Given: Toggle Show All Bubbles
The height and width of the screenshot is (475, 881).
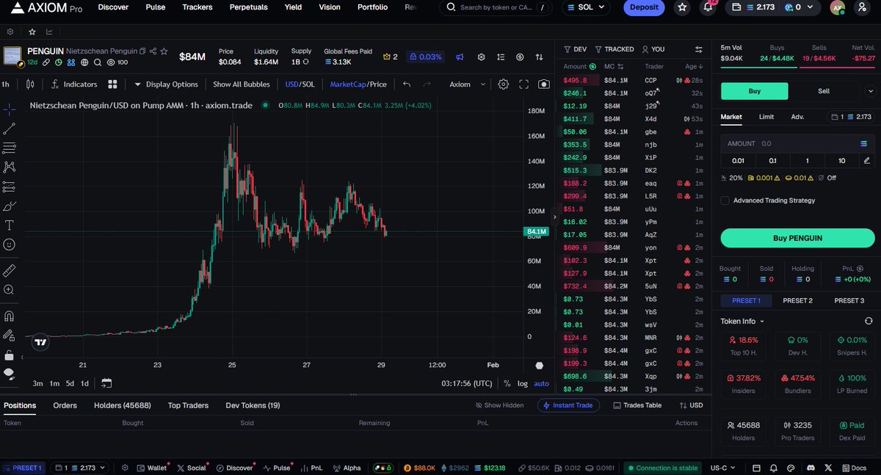Looking at the screenshot, I should click(x=241, y=84).
